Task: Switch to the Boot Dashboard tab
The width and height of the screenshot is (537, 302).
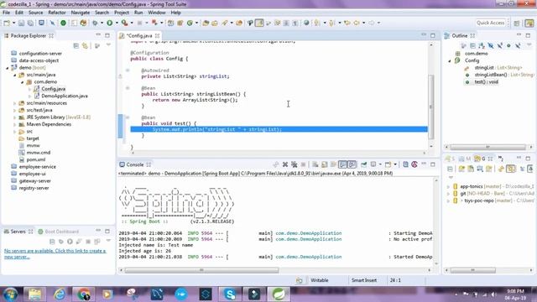Action: click(58, 232)
